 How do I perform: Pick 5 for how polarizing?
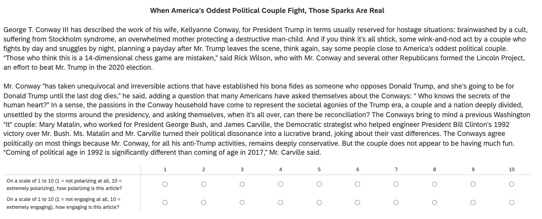(319, 184)
